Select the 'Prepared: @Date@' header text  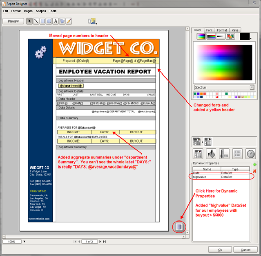pos(76,61)
